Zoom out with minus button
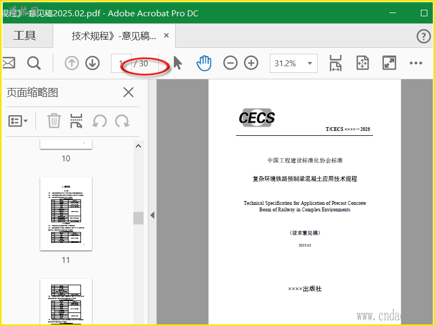This screenshot has height=326, width=435. [x=230, y=63]
